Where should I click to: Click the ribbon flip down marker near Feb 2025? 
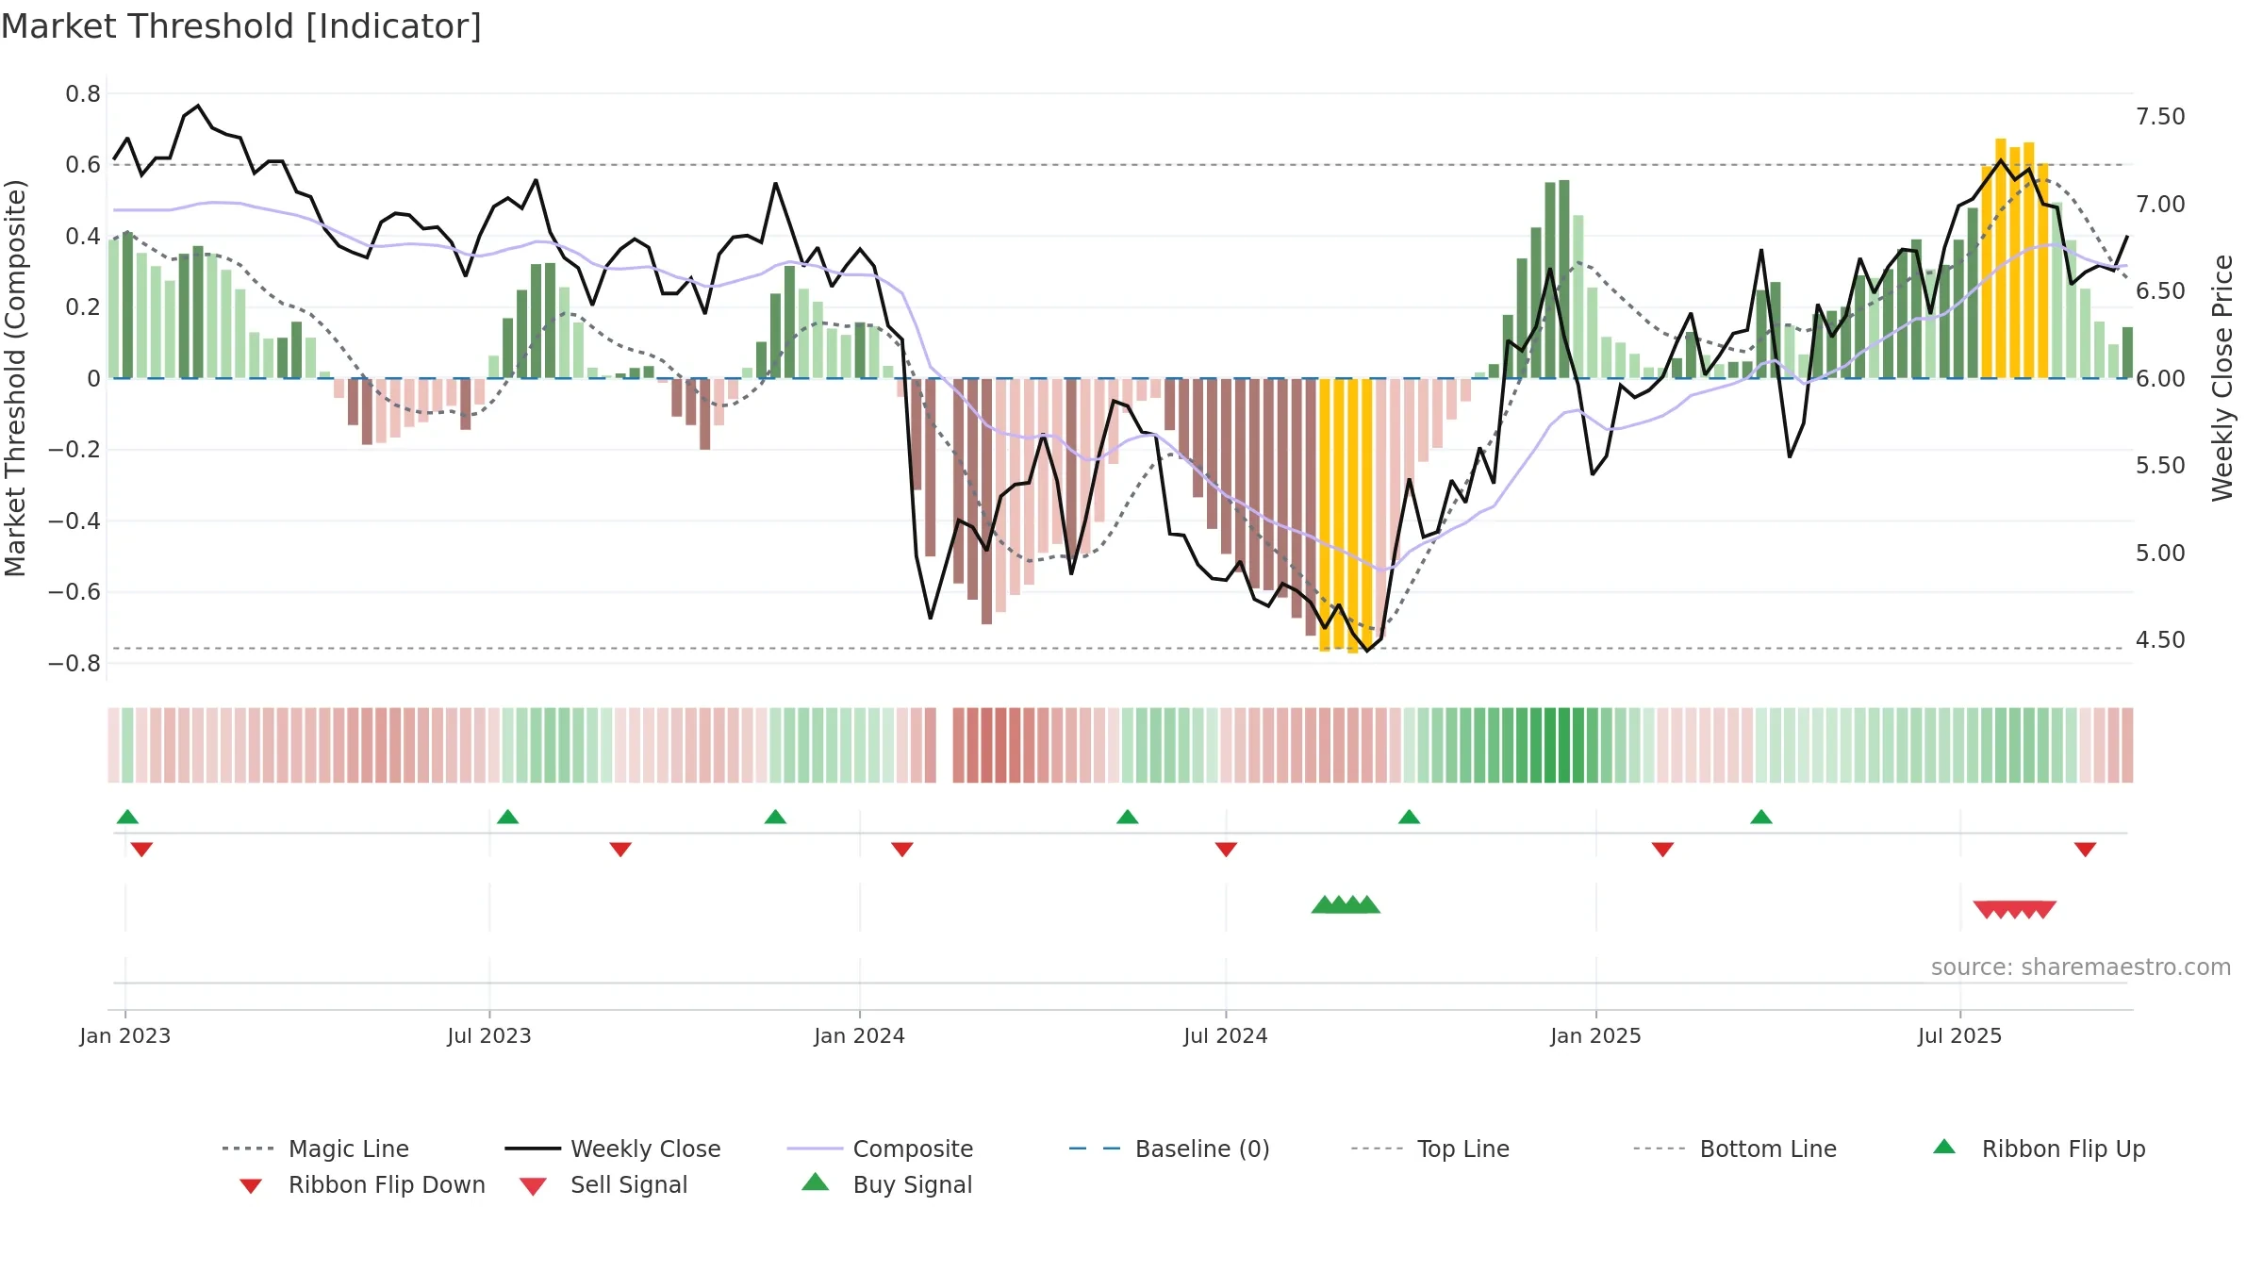click(x=1662, y=850)
